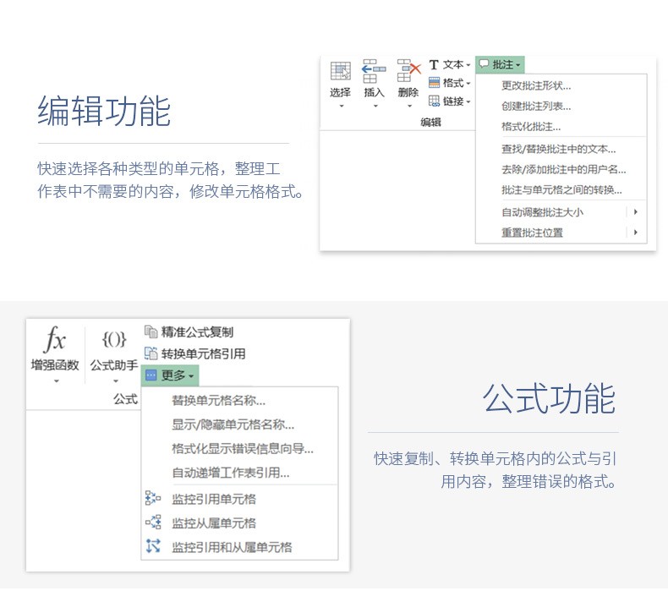
Task: Click the 监控从属单元格 icon
Action: (x=153, y=523)
